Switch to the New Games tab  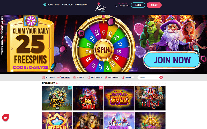coord(64,77)
